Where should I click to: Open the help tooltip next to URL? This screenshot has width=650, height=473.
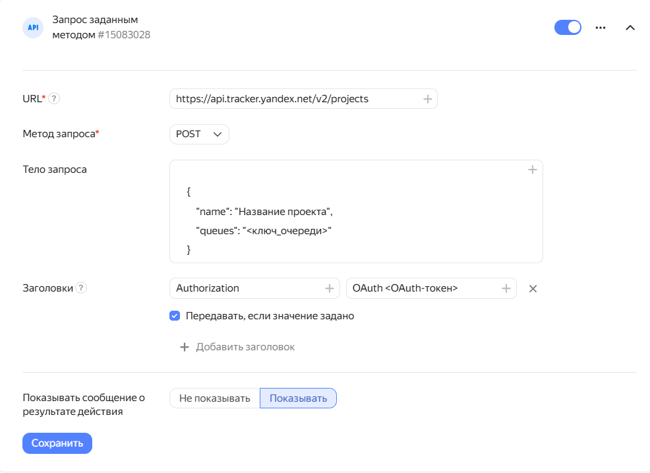pos(53,98)
